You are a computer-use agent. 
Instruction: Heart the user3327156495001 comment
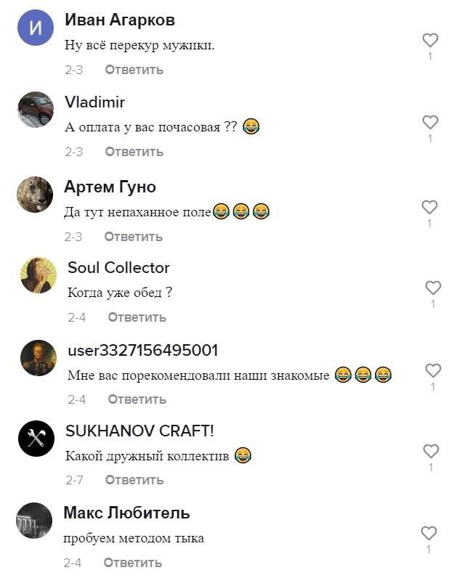[x=433, y=370]
